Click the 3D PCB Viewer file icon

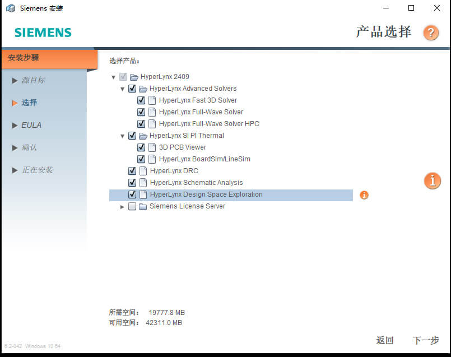[x=152, y=147]
